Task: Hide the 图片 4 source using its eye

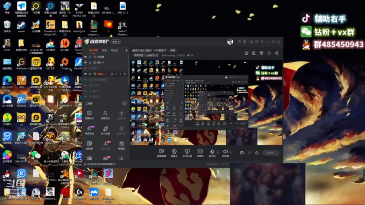Action: tap(85, 62)
